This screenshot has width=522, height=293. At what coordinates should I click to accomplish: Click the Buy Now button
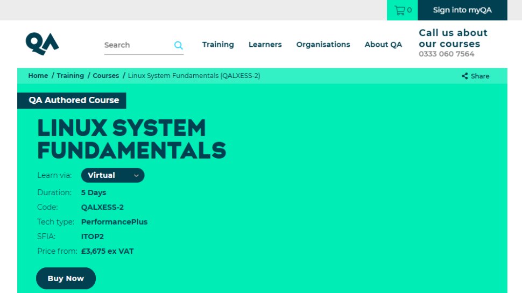66,278
